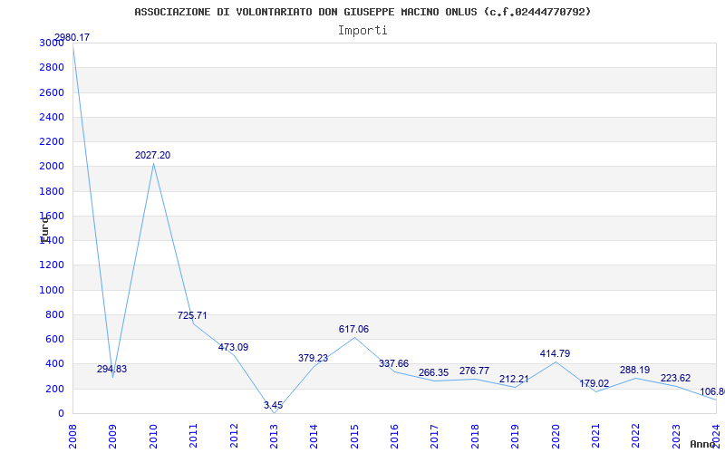The width and height of the screenshot is (725, 453).
Task: Select the 2016 x-axis year label
Action: point(394,435)
